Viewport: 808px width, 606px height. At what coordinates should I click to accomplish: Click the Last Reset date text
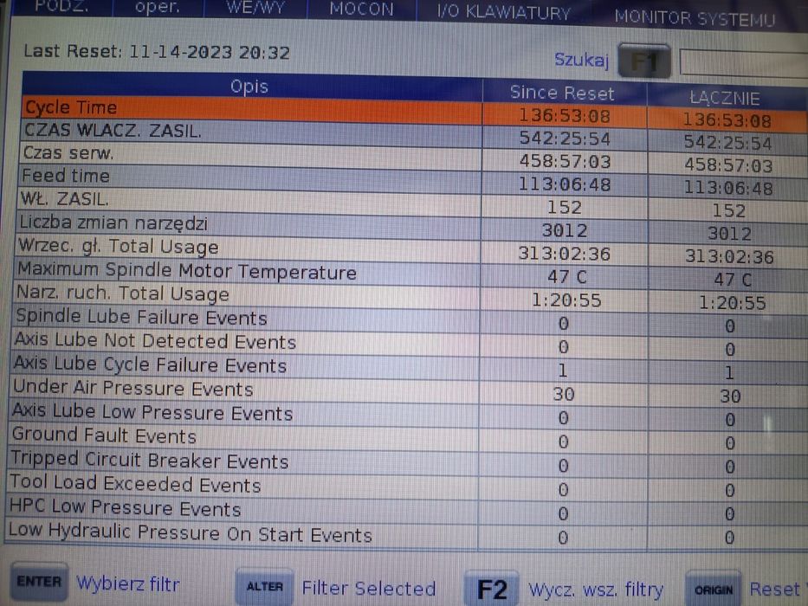click(x=157, y=52)
